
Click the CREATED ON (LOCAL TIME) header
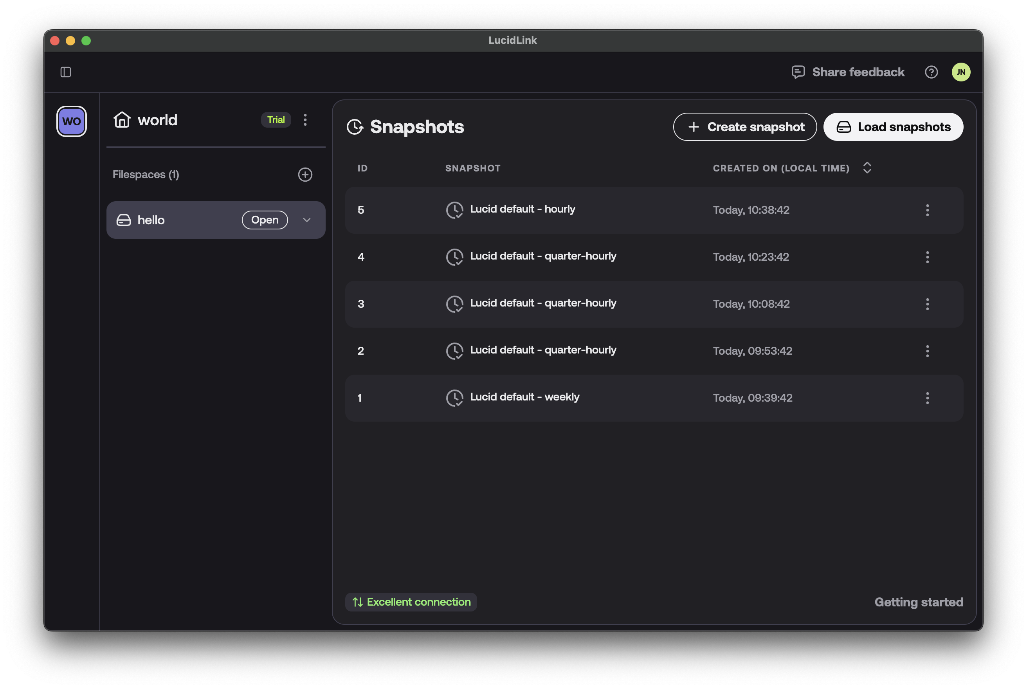781,168
